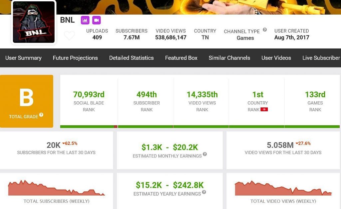The height and width of the screenshot is (209, 341).
Task: Click the Channel Type help question mark
Action: 265,30
